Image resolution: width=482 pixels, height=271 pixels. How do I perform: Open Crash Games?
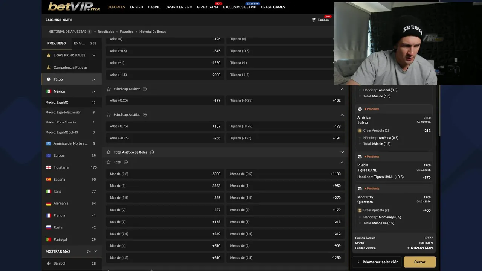tap(273, 7)
